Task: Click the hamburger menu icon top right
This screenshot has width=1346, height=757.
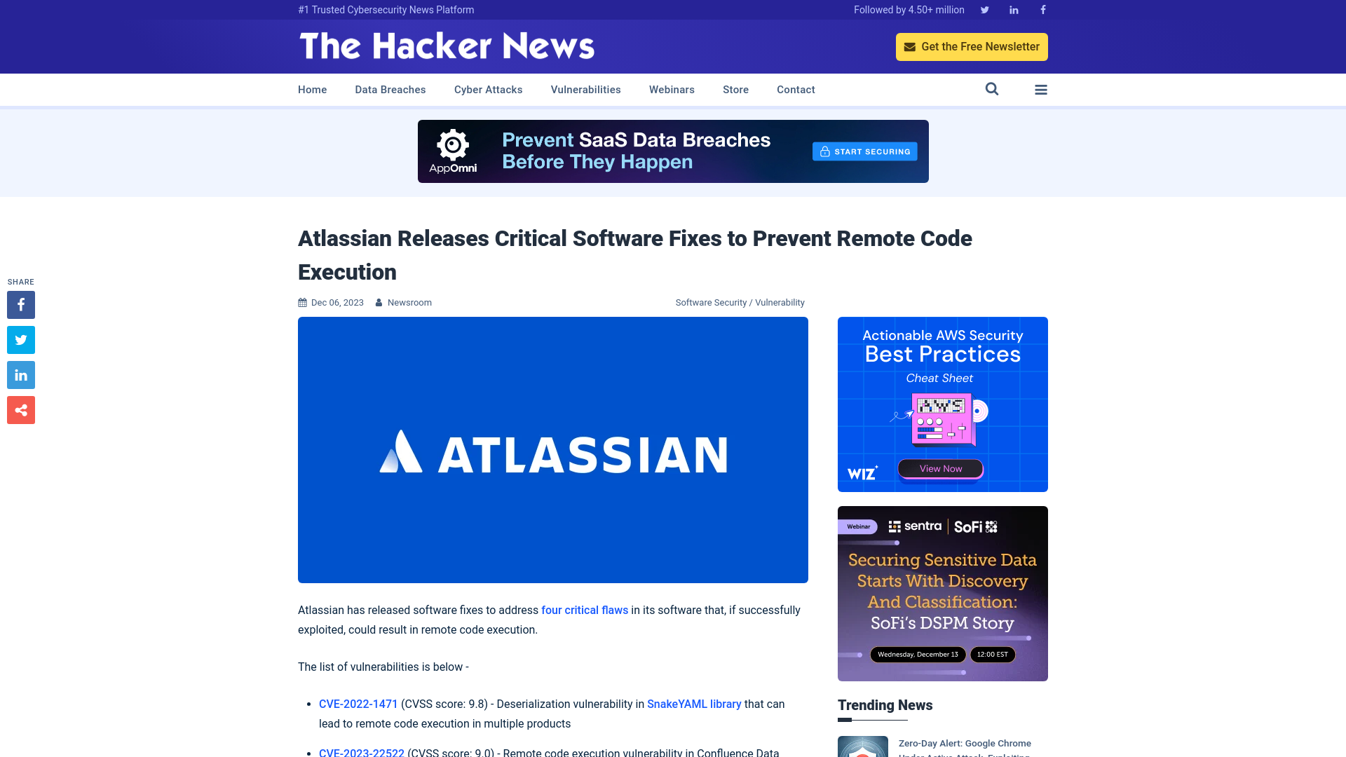Action: (x=1041, y=90)
